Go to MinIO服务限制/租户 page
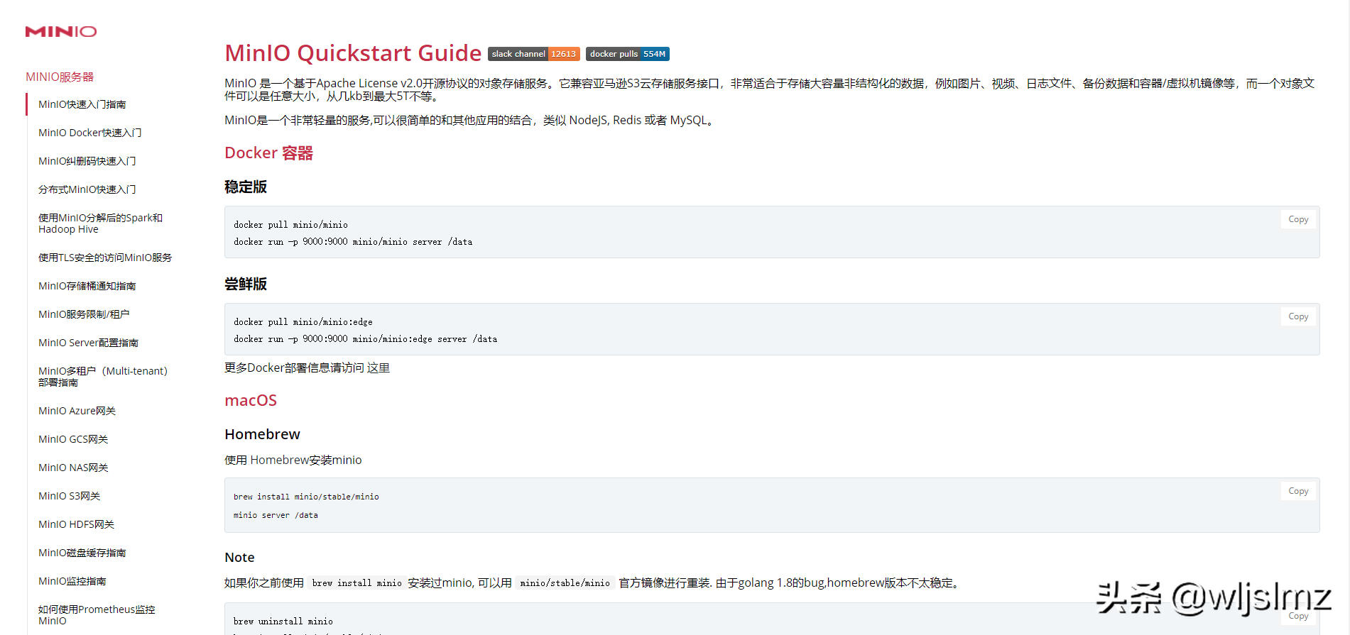1350x635 pixels. 84,314
